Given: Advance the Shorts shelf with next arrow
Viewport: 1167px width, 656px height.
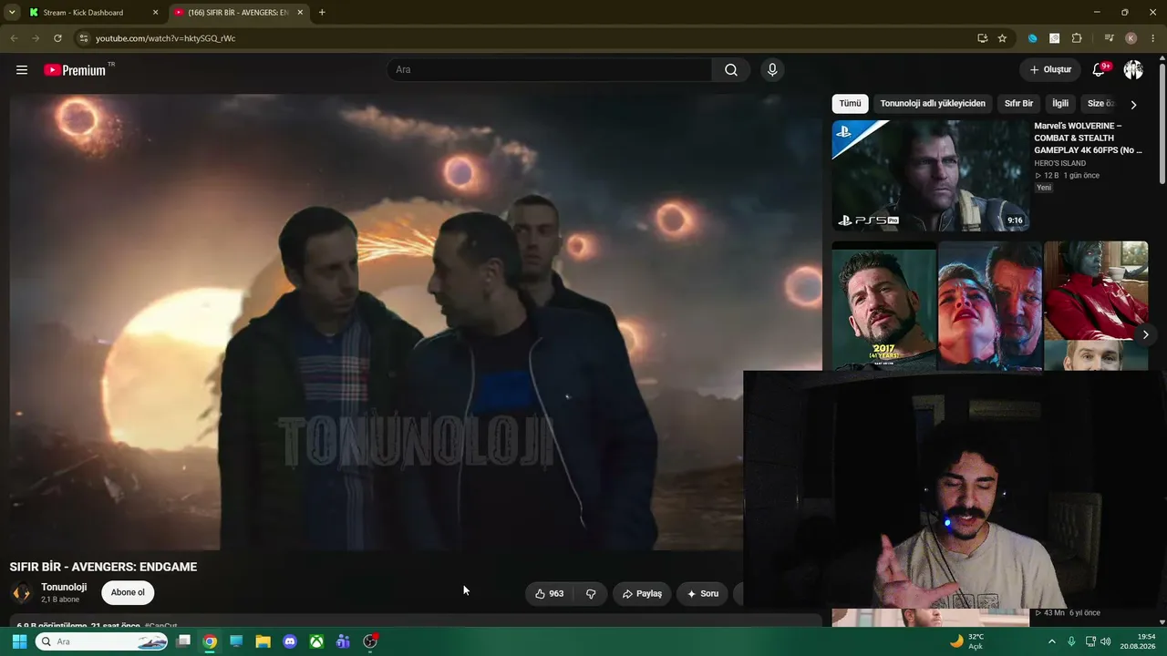Looking at the screenshot, I should pyautogui.click(x=1146, y=335).
